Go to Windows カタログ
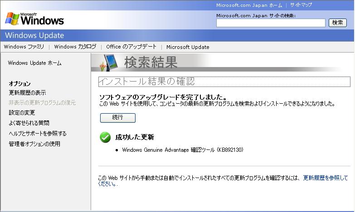This screenshot has width=355, height=212. tap(75, 47)
